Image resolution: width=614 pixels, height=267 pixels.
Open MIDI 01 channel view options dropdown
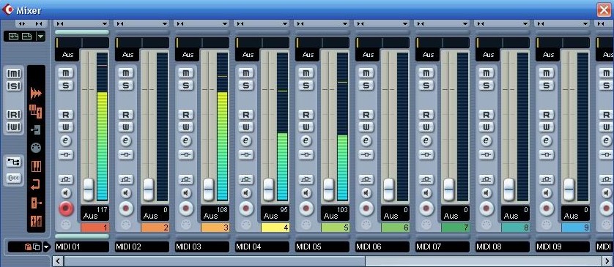(x=105, y=24)
